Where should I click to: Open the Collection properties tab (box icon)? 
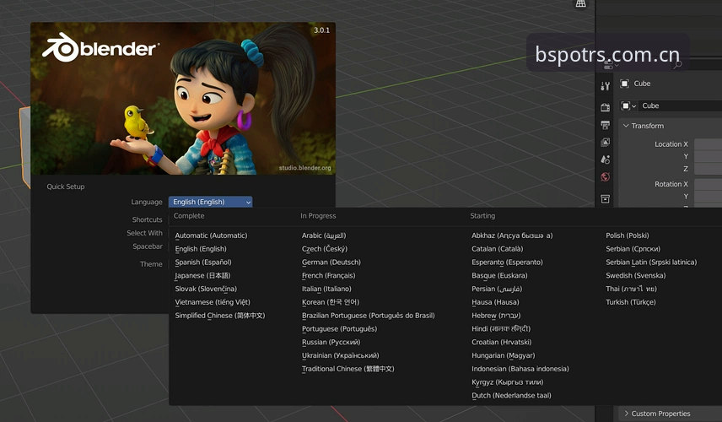(605, 198)
